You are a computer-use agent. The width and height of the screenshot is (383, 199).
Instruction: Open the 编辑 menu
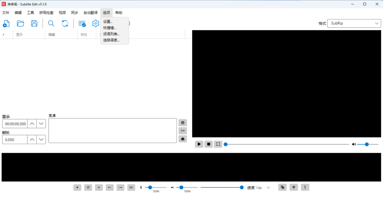[18, 13]
